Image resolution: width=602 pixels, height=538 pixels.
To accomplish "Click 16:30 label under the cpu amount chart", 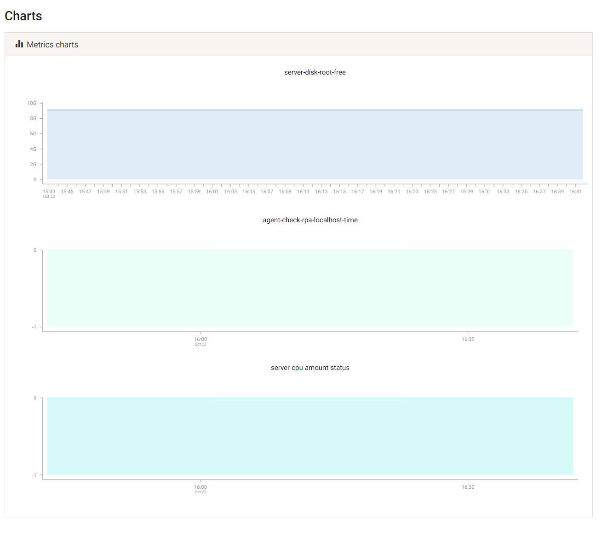I will click(468, 487).
